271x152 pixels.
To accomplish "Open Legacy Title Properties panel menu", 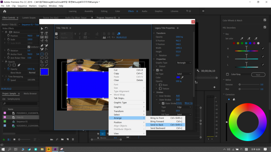I will (x=178, y=28).
